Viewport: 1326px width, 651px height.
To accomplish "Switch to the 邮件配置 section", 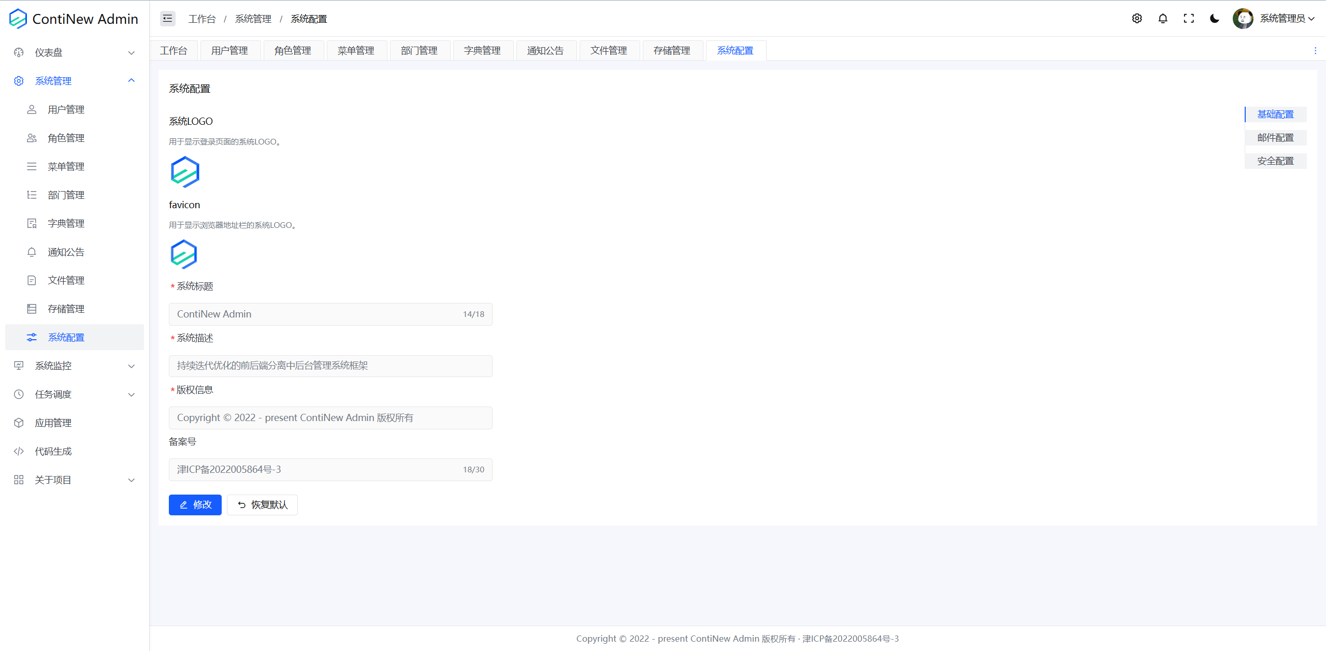I will pos(1275,138).
